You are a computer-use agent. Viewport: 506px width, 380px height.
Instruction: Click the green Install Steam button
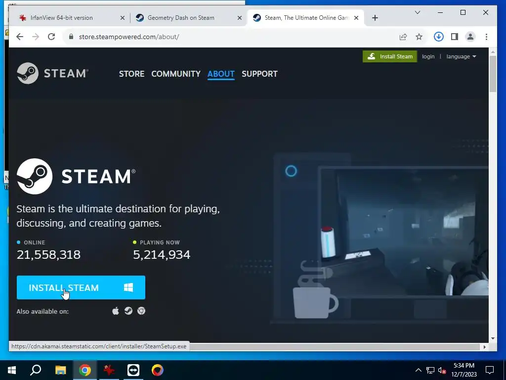point(390,56)
